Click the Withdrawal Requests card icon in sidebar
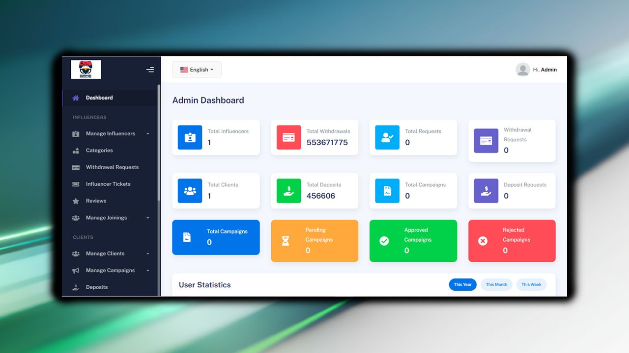629x353 pixels. (76, 167)
